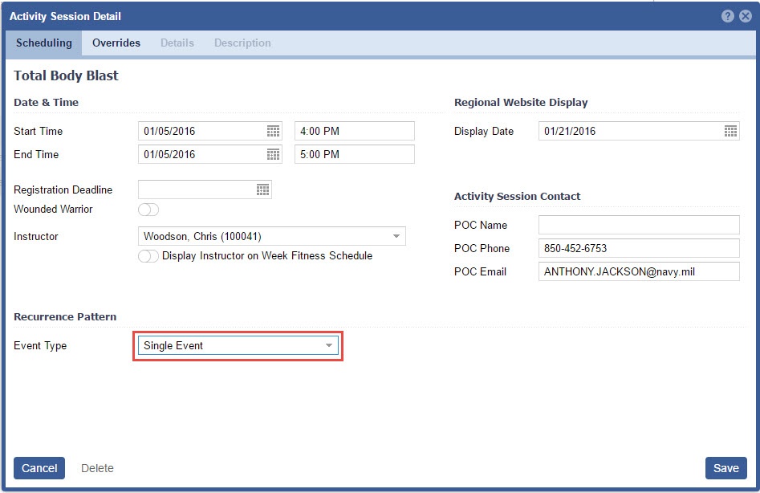760x493 pixels.
Task: Close the Activity Session Detail dialog
Action: [745, 16]
